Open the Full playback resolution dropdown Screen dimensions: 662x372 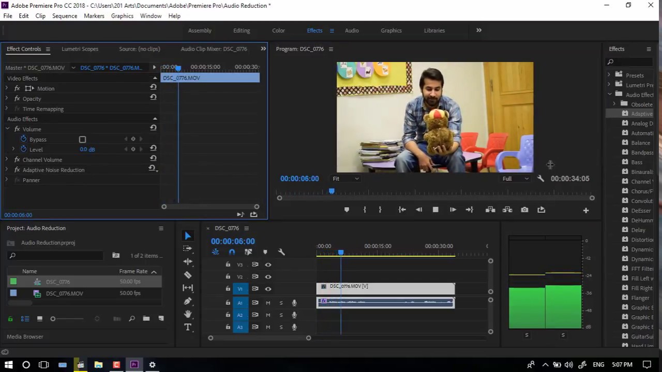pyautogui.click(x=516, y=179)
